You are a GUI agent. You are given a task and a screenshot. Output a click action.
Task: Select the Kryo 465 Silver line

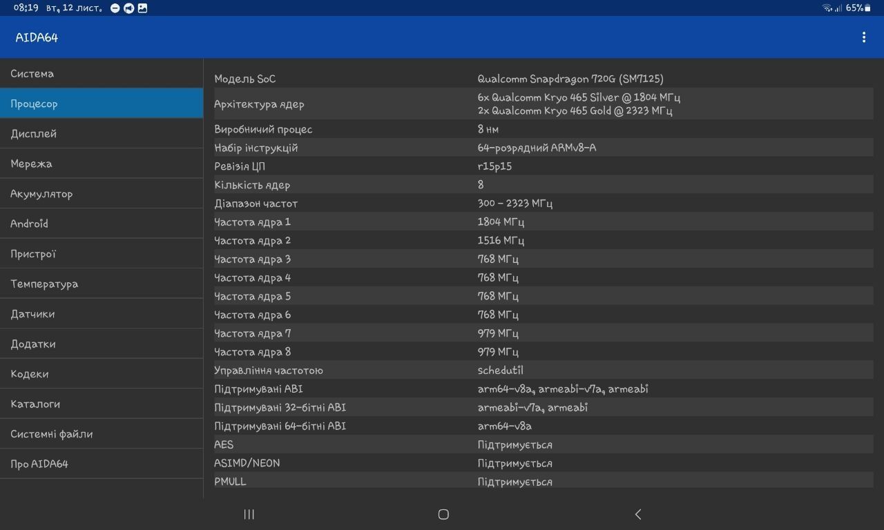point(579,97)
